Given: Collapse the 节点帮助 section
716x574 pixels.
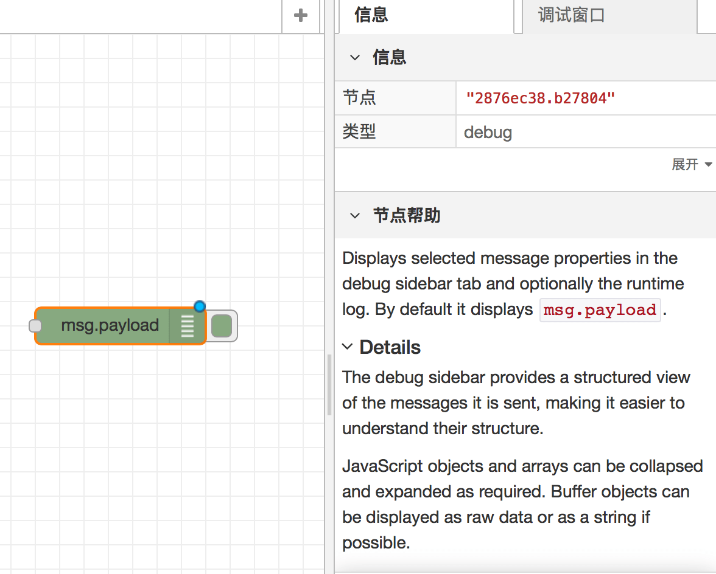Looking at the screenshot, I should [x=355, y=215].
